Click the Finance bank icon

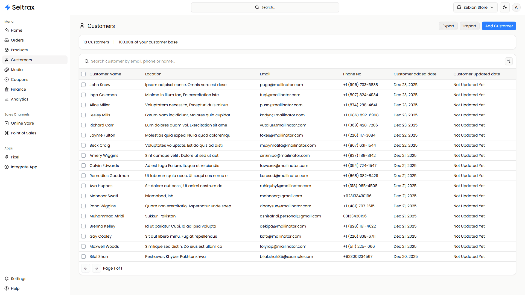[x=7, y=89]
